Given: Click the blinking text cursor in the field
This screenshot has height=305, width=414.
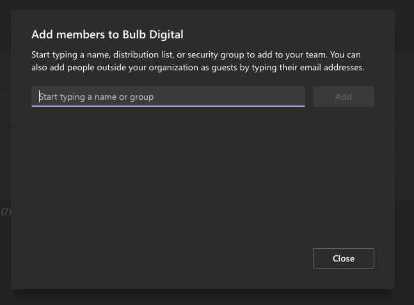Looking at the screenshot, I should coord(39,97).
